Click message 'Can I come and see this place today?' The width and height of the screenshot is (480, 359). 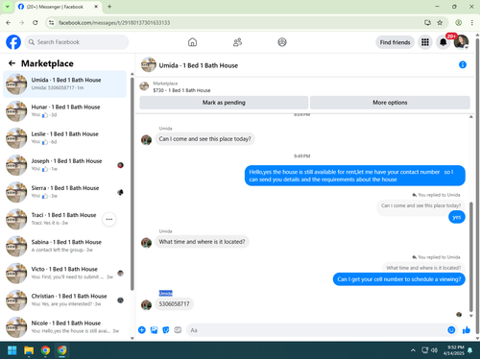click(204, 139)
